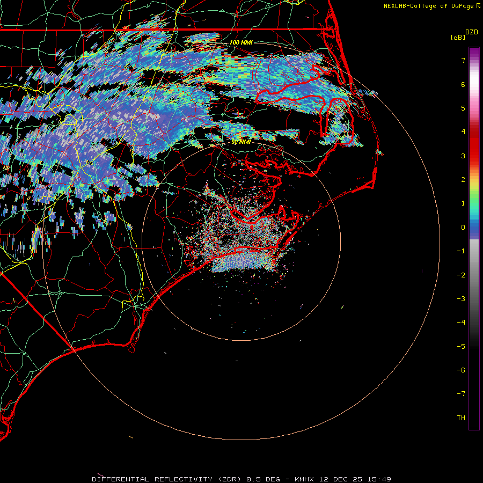Click the 2 value on the dB scale
Image resolution: width=483 pixels, height=483 pixels.
point(463,180)
